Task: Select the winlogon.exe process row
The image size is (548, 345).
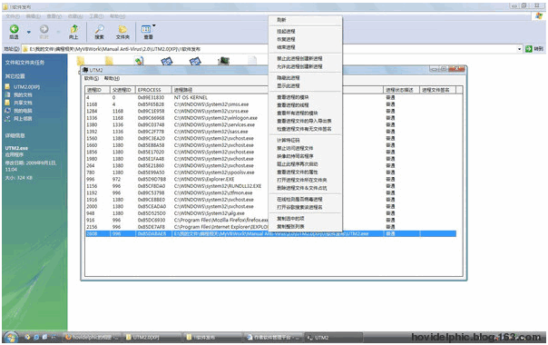Action: tap(271, 118)
